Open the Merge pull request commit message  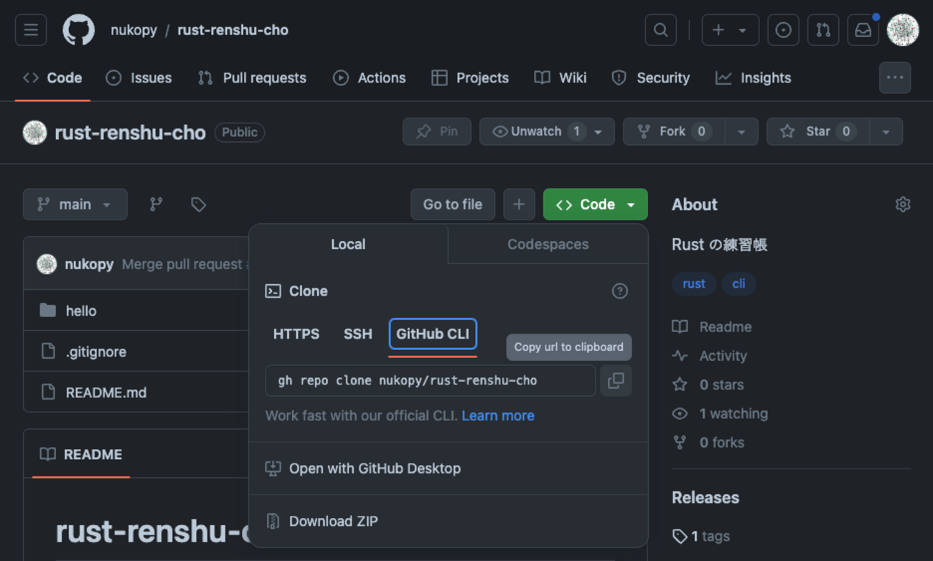(185, 264)
